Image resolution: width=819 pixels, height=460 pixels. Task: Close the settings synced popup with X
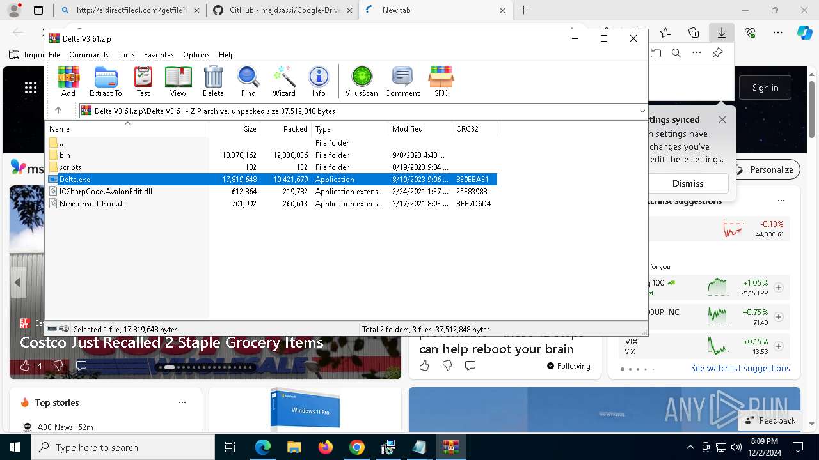click(x=722, y=119)
